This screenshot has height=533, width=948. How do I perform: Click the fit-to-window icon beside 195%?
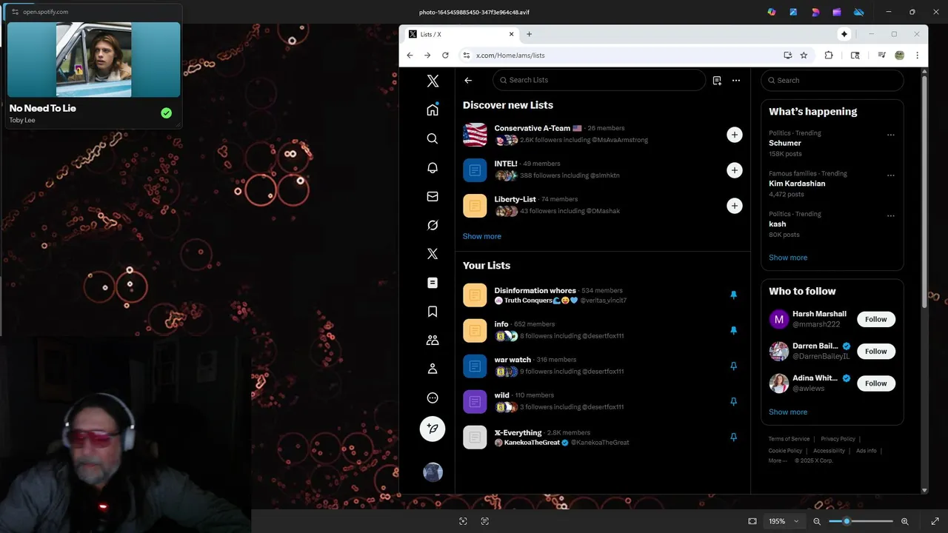point(752,521)
